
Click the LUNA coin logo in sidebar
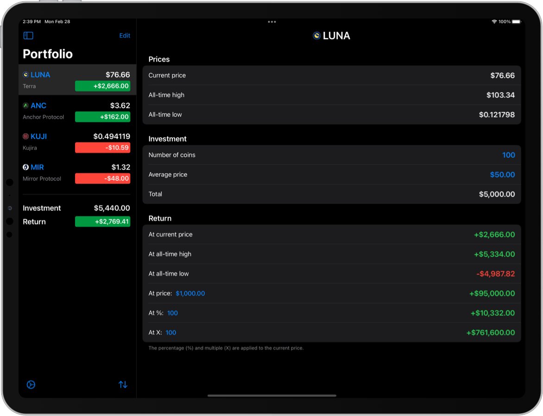pos(25,75)
